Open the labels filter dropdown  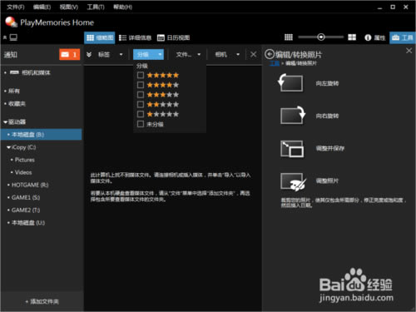click(x=111, y=55)
